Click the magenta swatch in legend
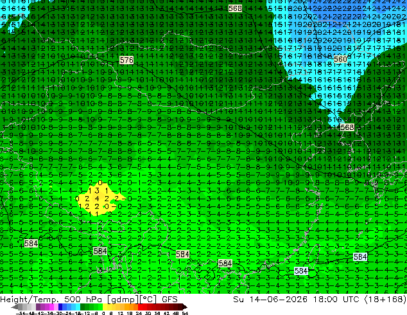The height and width of the screenshot is (315, 407). [51, 307]
